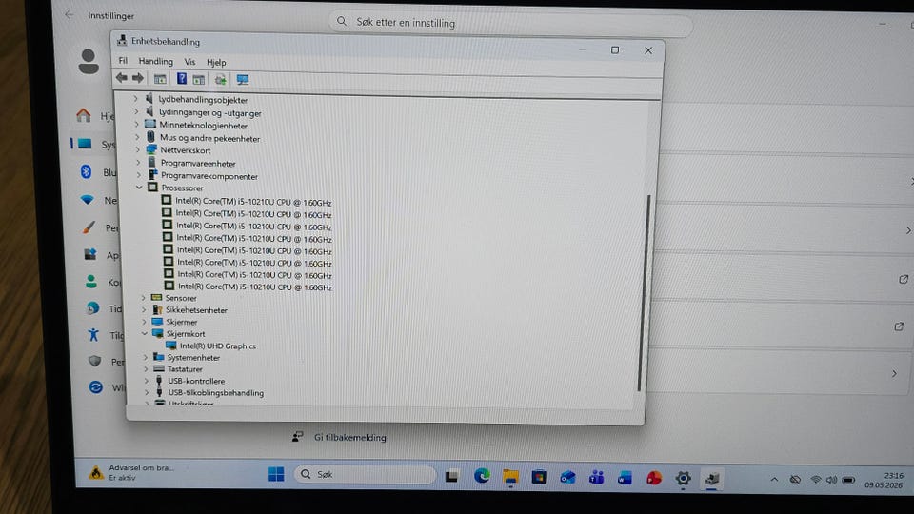Expand the Programvareenheter node

point(139,163)
